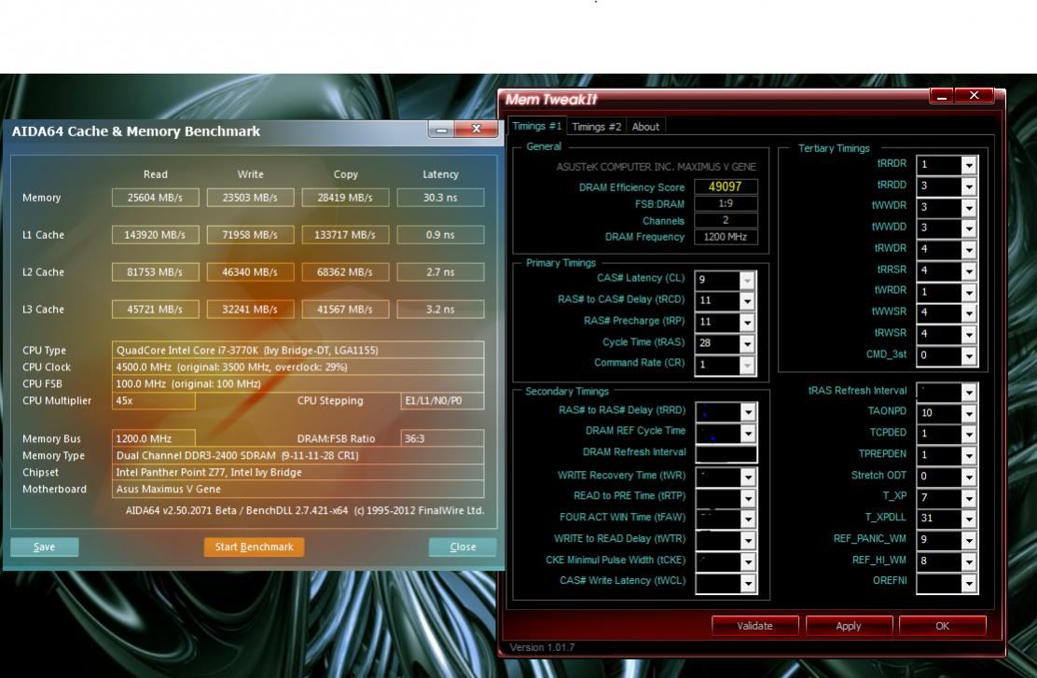Open REF_PANIC_WM dropdown

point(969,540)
